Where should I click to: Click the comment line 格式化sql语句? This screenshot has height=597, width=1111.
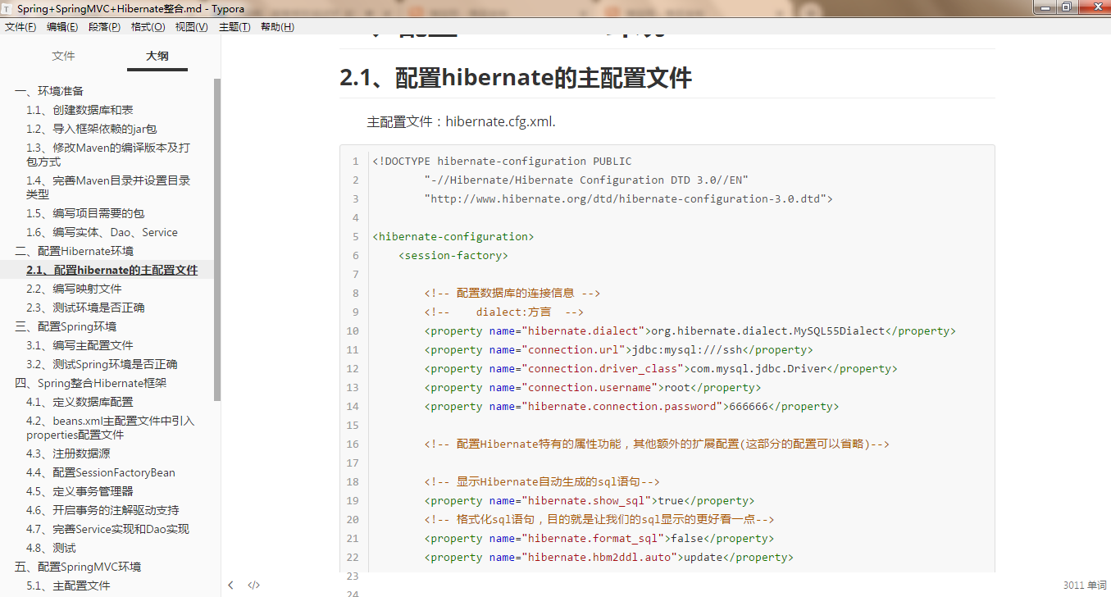(599, 520)
